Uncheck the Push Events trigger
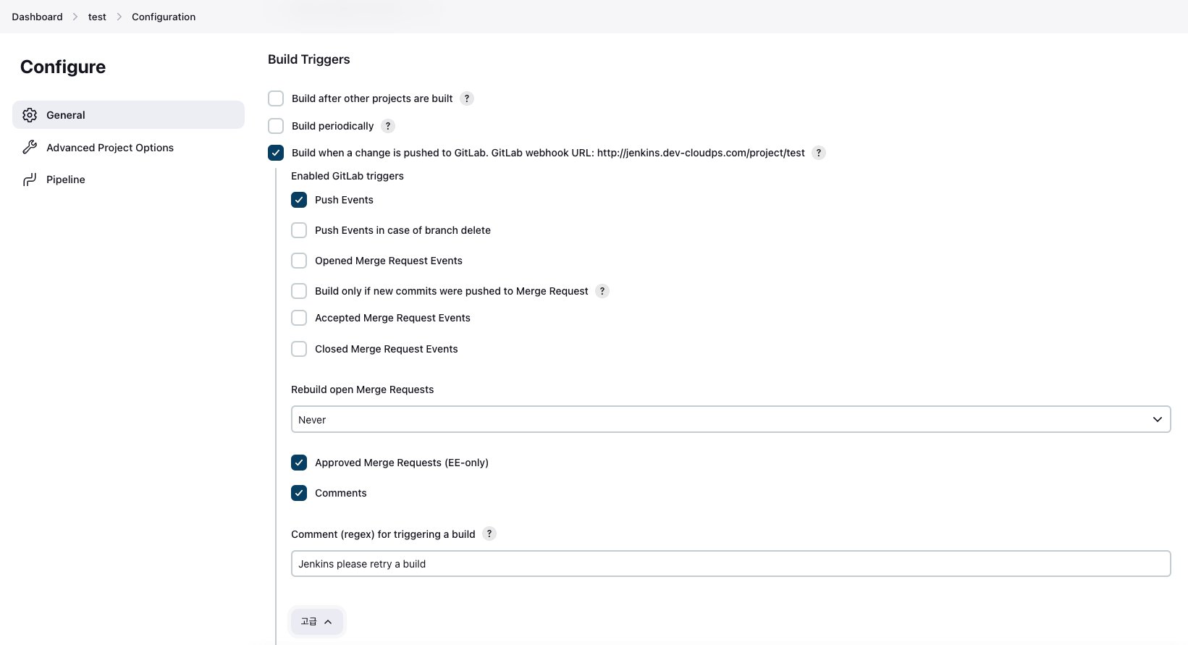1188x645 pixels. click(299, 200)
